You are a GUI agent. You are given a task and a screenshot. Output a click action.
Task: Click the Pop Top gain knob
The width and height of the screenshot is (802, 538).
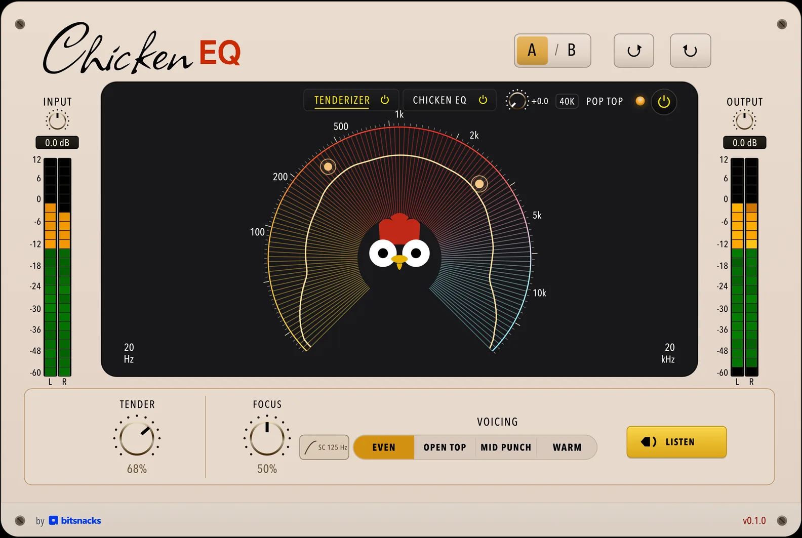[x=516, y=101]
